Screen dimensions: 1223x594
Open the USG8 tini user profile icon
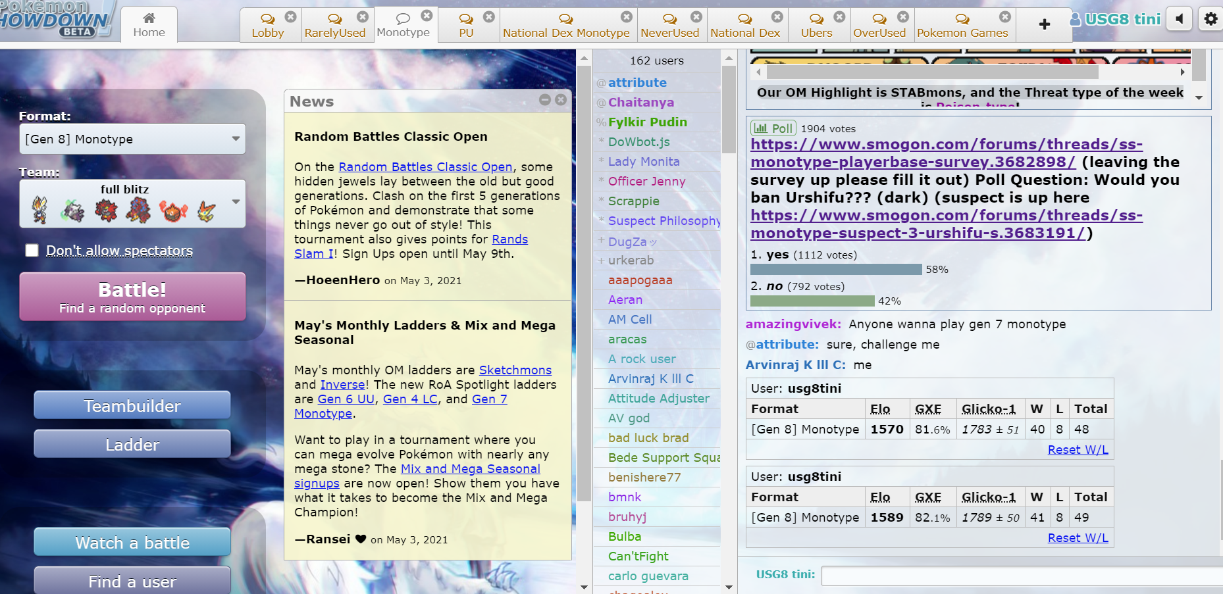tap(1076, 19)
